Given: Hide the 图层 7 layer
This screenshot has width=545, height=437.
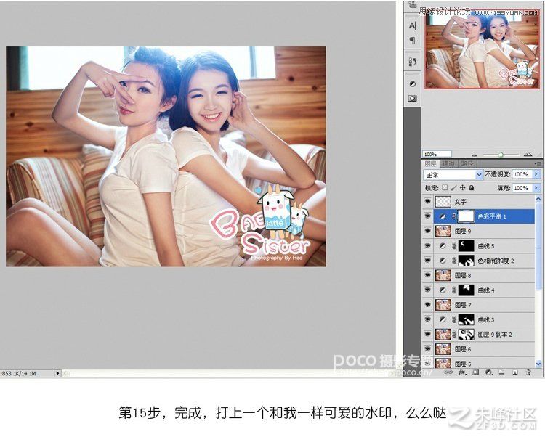Looking at the screenshot, I should tap(427, 305).
